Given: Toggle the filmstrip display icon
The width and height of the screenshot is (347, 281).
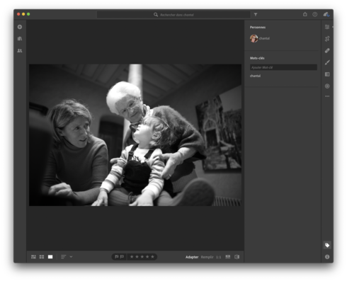Looking at the screenshot, I should pos(228,257).
